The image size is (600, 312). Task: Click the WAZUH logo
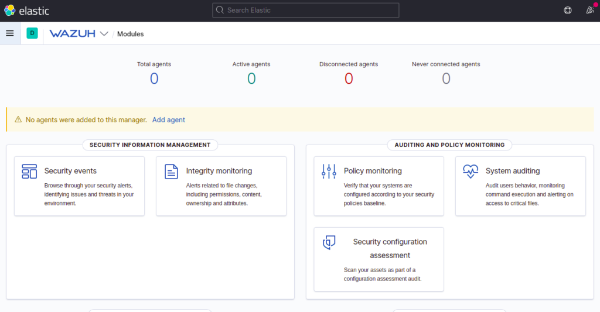click(x=72, y=33)
